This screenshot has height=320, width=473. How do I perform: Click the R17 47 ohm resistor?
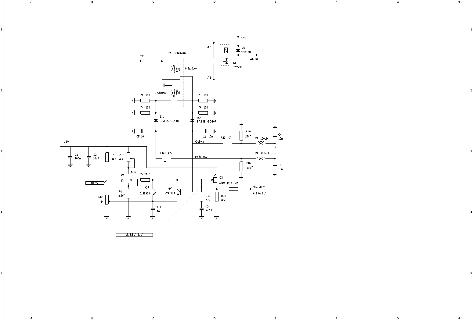point(233,189)
